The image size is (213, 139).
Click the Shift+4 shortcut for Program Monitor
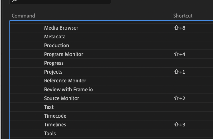coord(180,54)
